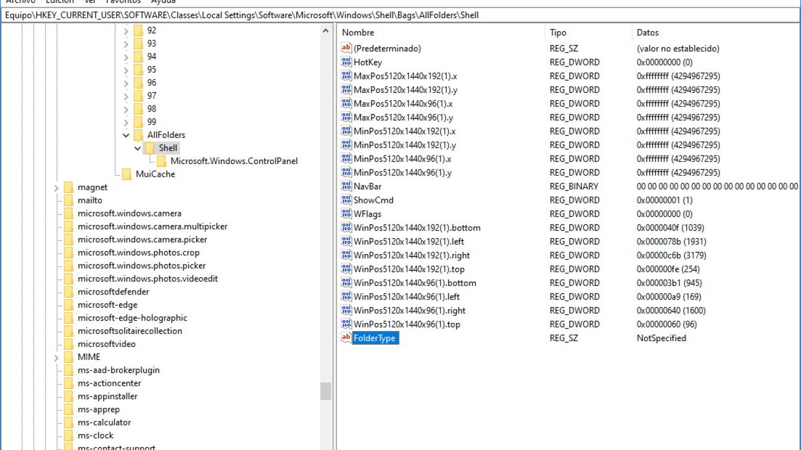The width and height of the screenshot is (801, 450).
Task: Click the MIME folder icon
Action: (69, 357)
